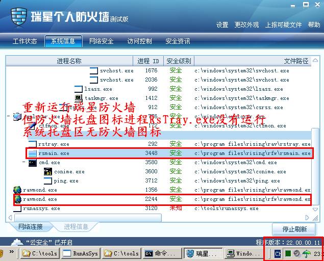
Task: Click the svchost.exe icon for PID 1676
Action: [x=94, y=71]
